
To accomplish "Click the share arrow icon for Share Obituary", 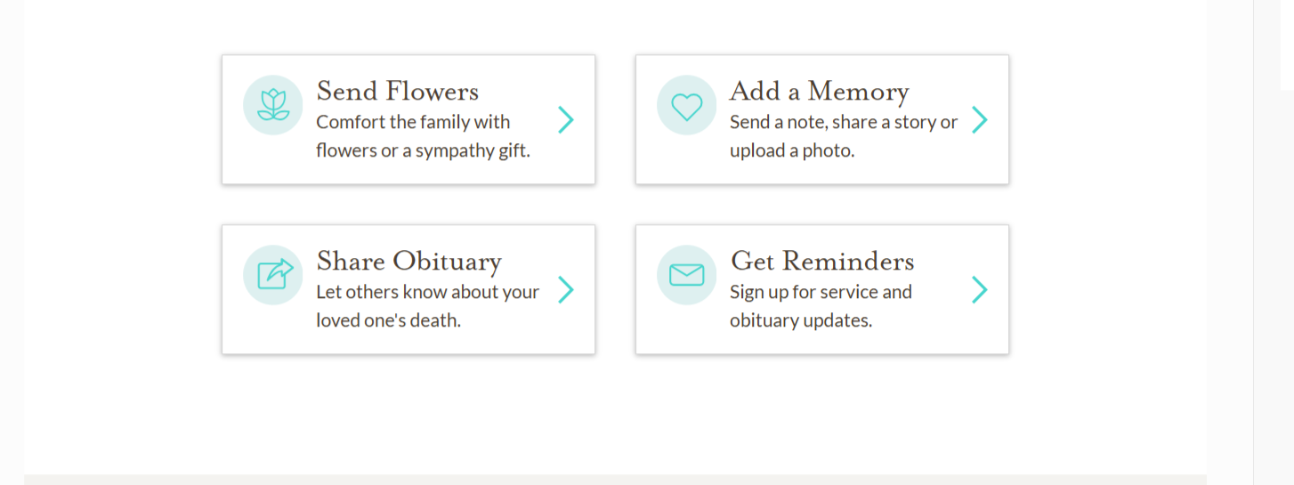I will [273, 274].
